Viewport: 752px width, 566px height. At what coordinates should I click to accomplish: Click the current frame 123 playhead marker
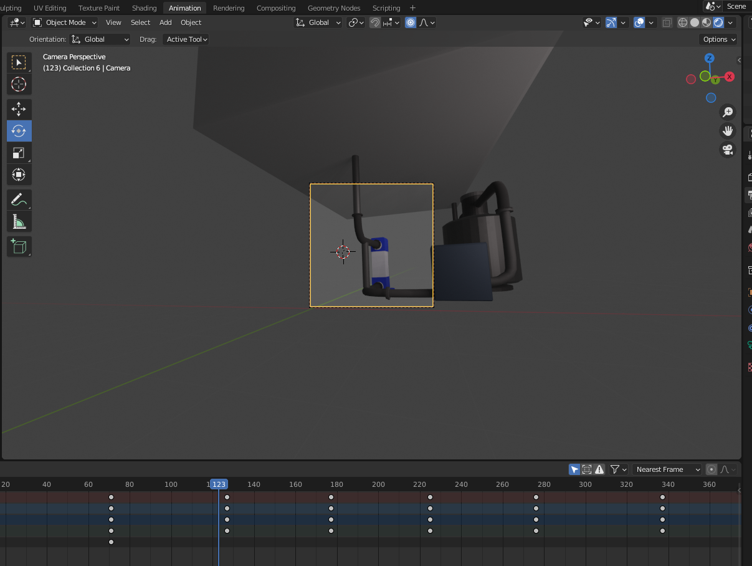[219, 484]
